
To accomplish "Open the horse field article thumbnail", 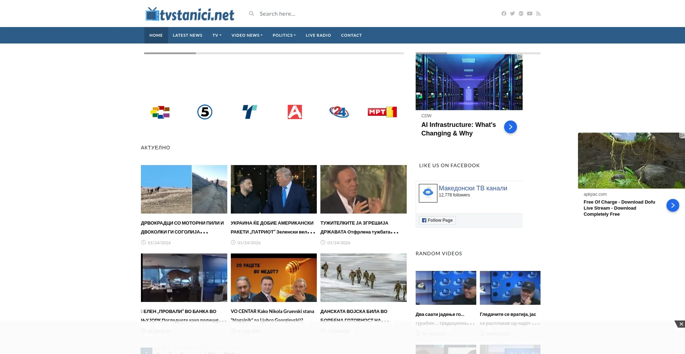I will click(184, 189).
